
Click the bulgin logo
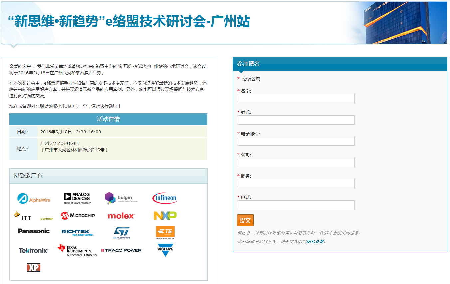coord(121,198)
